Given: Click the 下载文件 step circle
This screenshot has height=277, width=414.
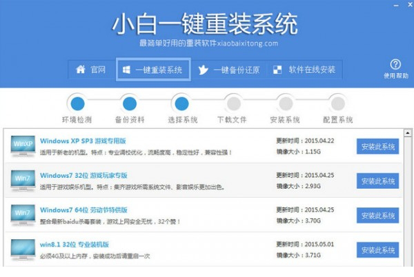Looking at the screenshot, I should pos(234,103).
